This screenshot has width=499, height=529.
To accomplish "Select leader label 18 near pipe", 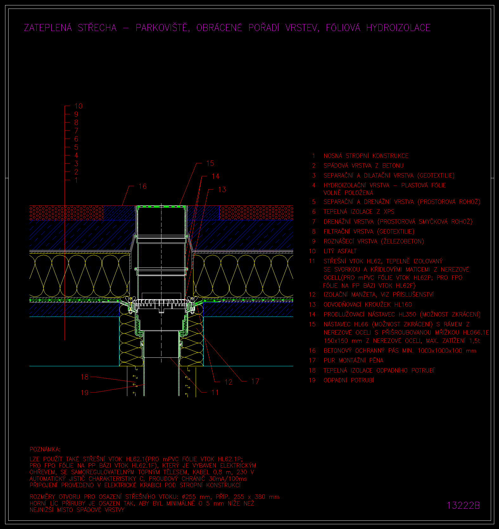I will click(x=85, y=377).
